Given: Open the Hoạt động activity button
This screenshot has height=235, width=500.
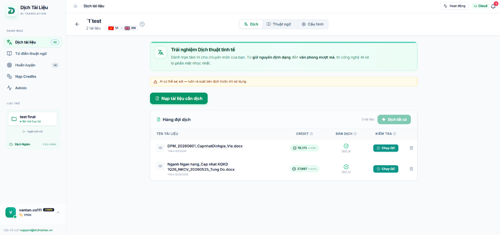Looking at the screenshot, I should tap(454, 6).
